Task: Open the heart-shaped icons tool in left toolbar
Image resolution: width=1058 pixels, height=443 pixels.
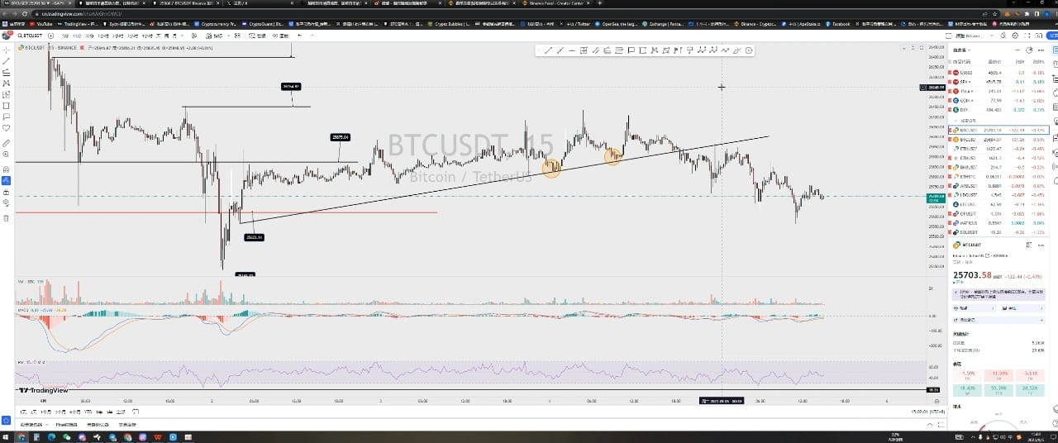Action: click(x=7, y=128)
